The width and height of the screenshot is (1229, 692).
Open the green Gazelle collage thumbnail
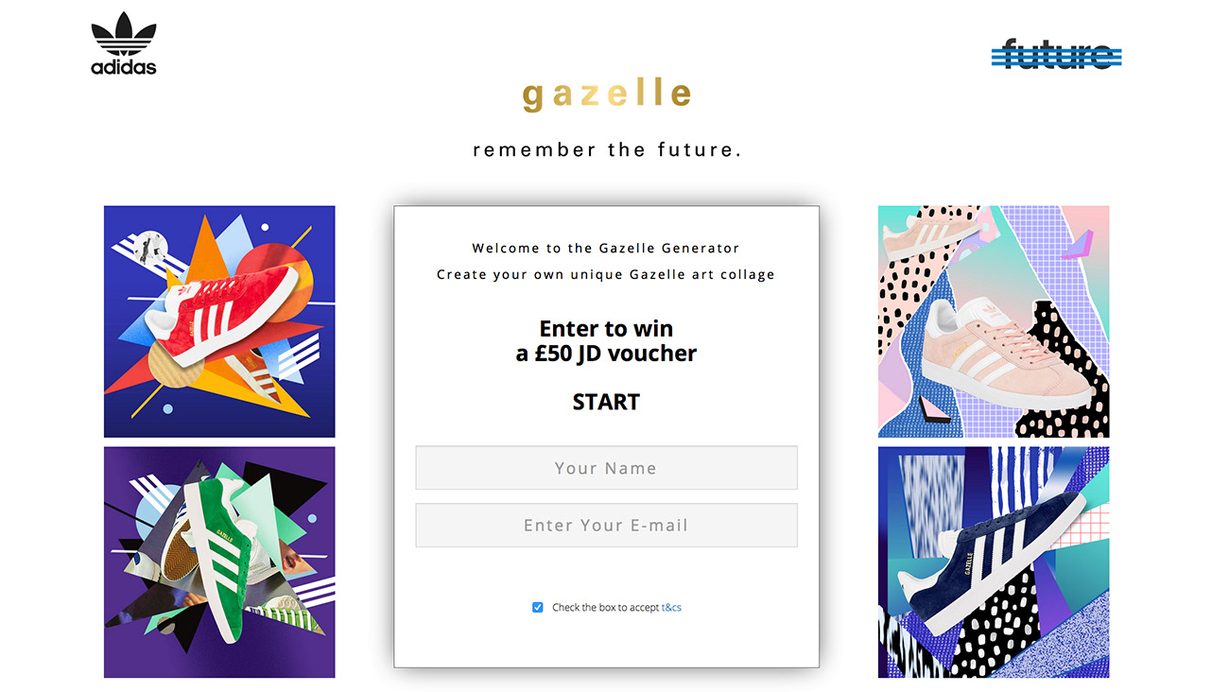[219, 562]
